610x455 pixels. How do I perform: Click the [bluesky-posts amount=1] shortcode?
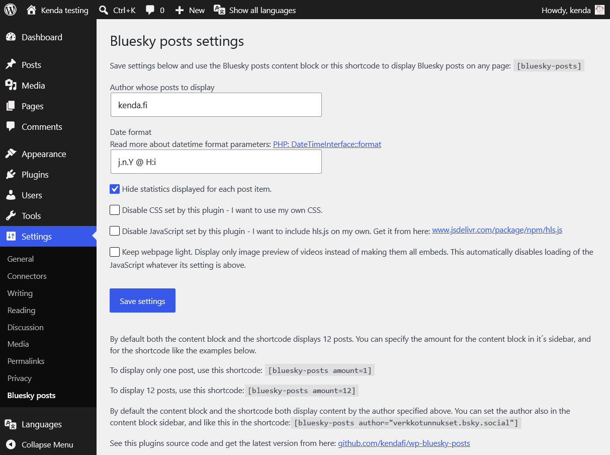(x=320, y=370)
